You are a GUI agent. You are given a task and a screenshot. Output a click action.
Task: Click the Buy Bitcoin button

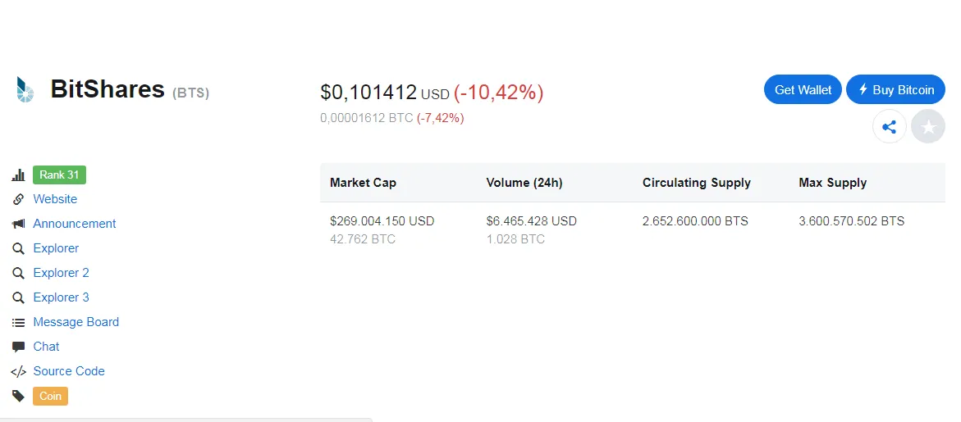tap(895, 90)
